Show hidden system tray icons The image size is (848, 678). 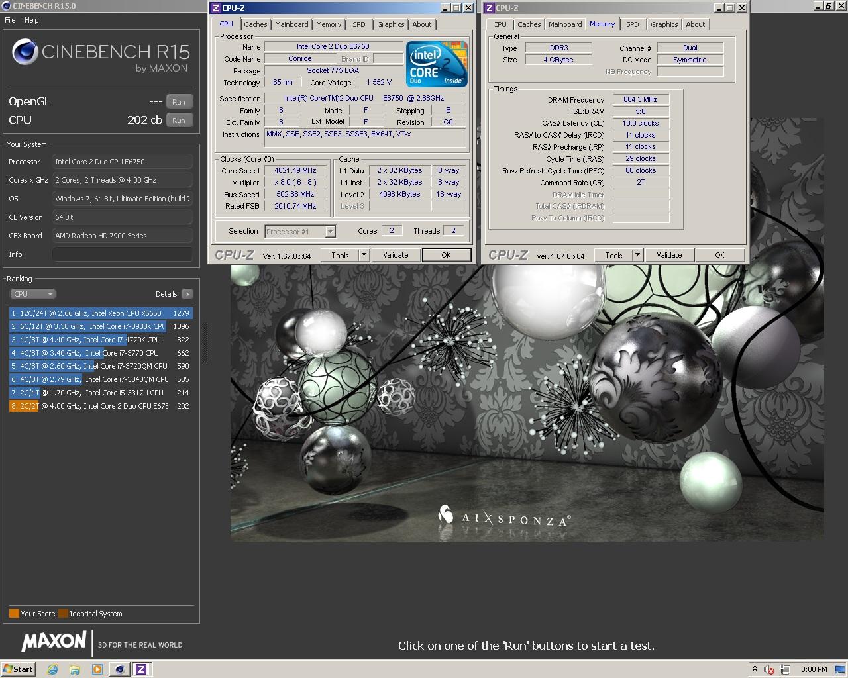point(755,669)
